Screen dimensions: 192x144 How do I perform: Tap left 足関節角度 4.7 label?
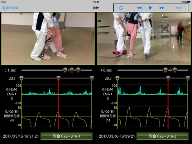pos(12,118)
